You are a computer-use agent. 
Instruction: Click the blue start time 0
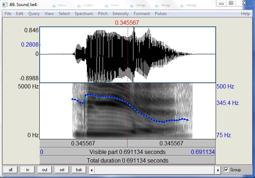41,152
